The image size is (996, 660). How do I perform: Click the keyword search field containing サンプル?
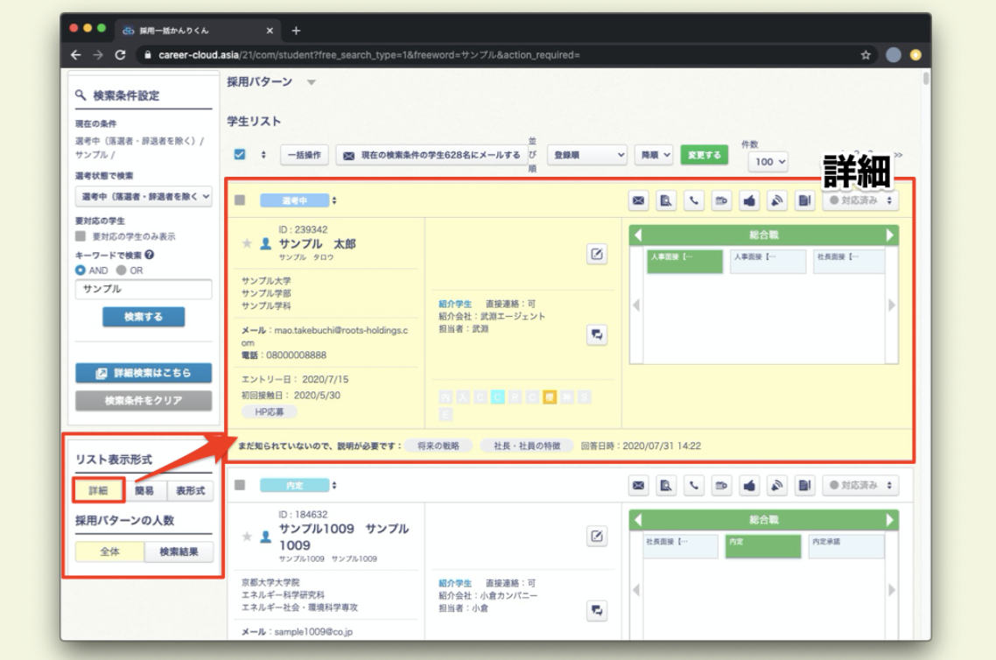tap(144, 289)
